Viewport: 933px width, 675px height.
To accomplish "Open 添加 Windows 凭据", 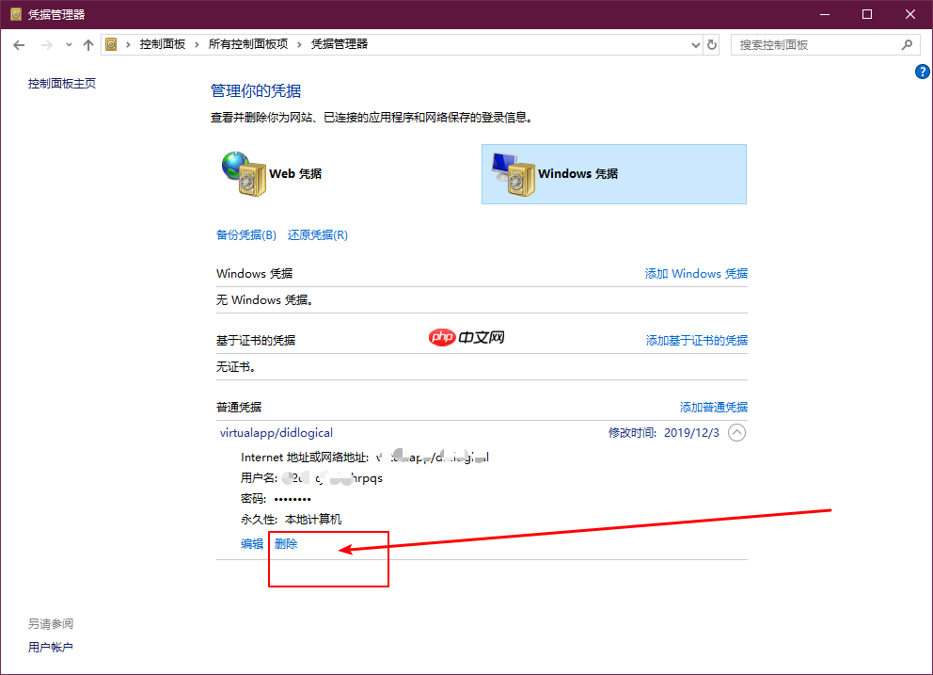I will 696,273.
